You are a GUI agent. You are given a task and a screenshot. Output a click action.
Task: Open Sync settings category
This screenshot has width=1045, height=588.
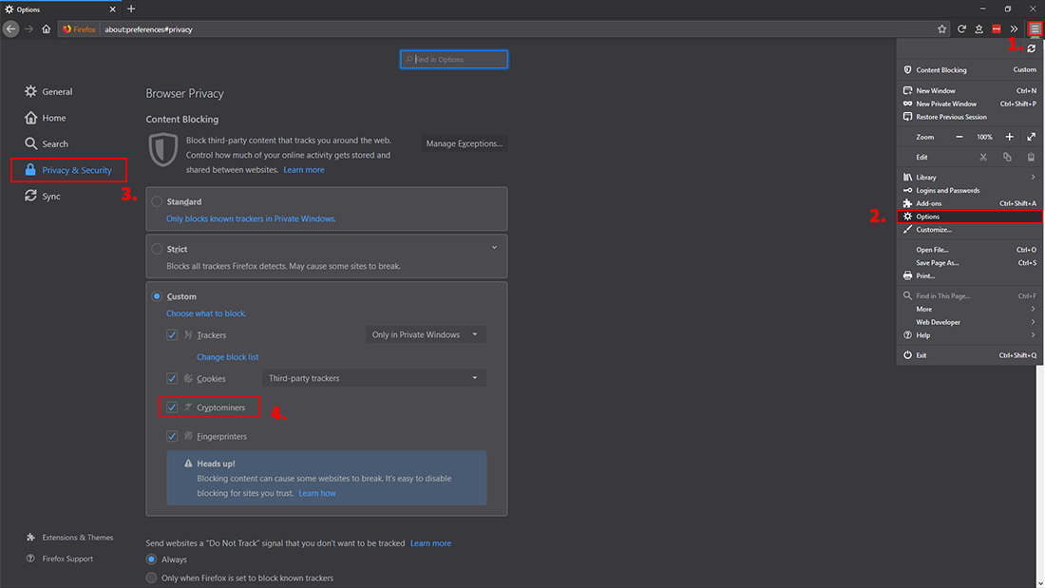point(43,196)
